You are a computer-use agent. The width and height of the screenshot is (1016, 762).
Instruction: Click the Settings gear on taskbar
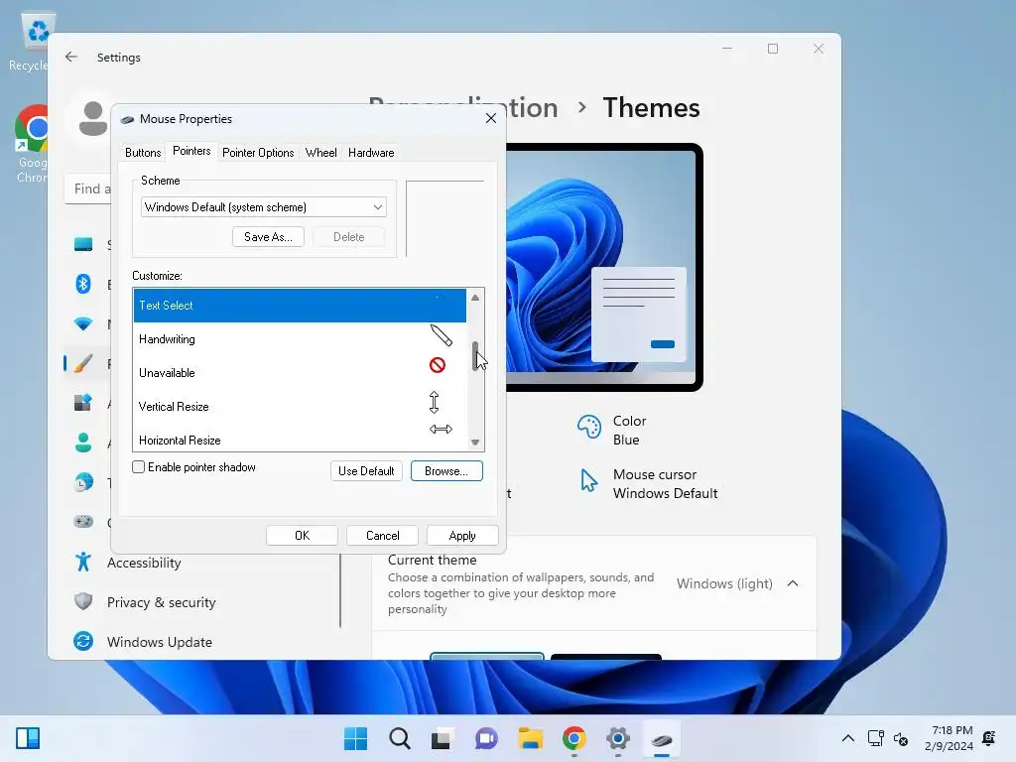(x=618, y=738)
